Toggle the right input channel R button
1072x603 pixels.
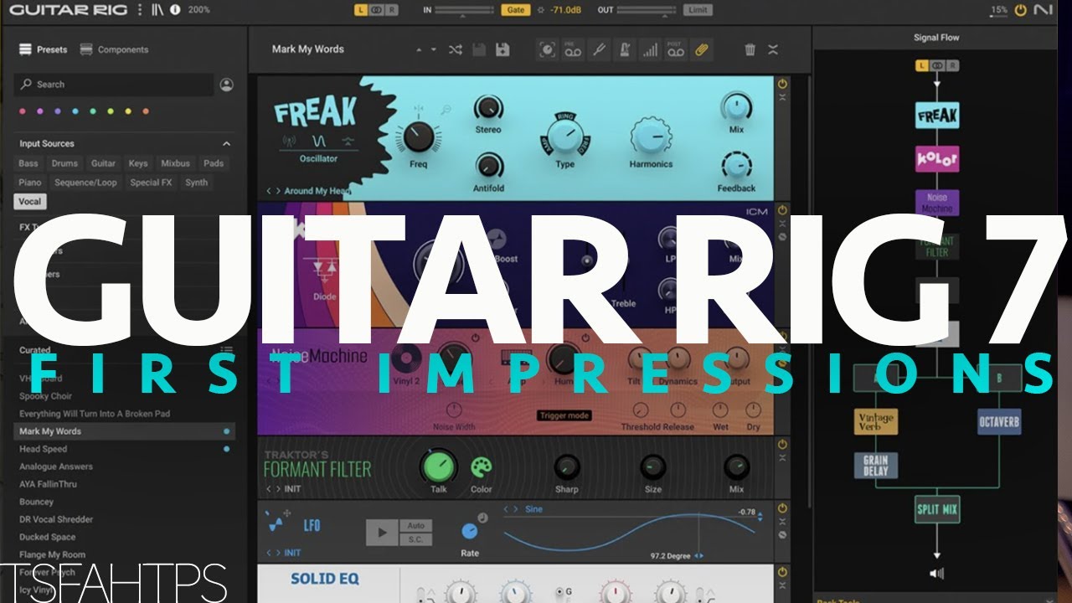[x=390, y=10]
